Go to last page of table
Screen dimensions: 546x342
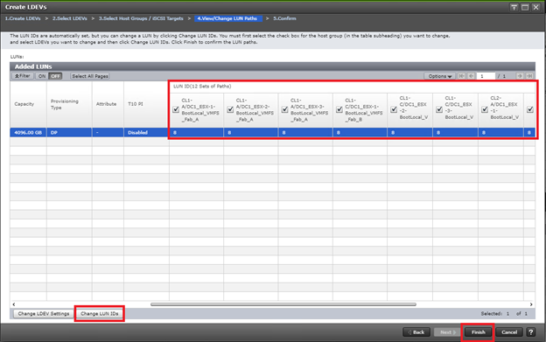pyautogui.click(x=529, y=76)
